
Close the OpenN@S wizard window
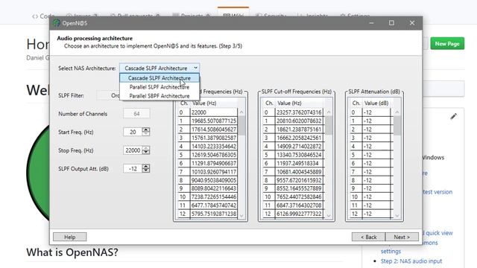pos(412,23)
